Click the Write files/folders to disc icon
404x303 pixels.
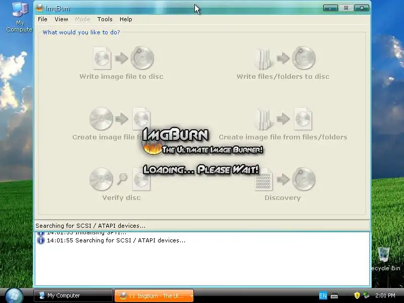pos(285,58)
